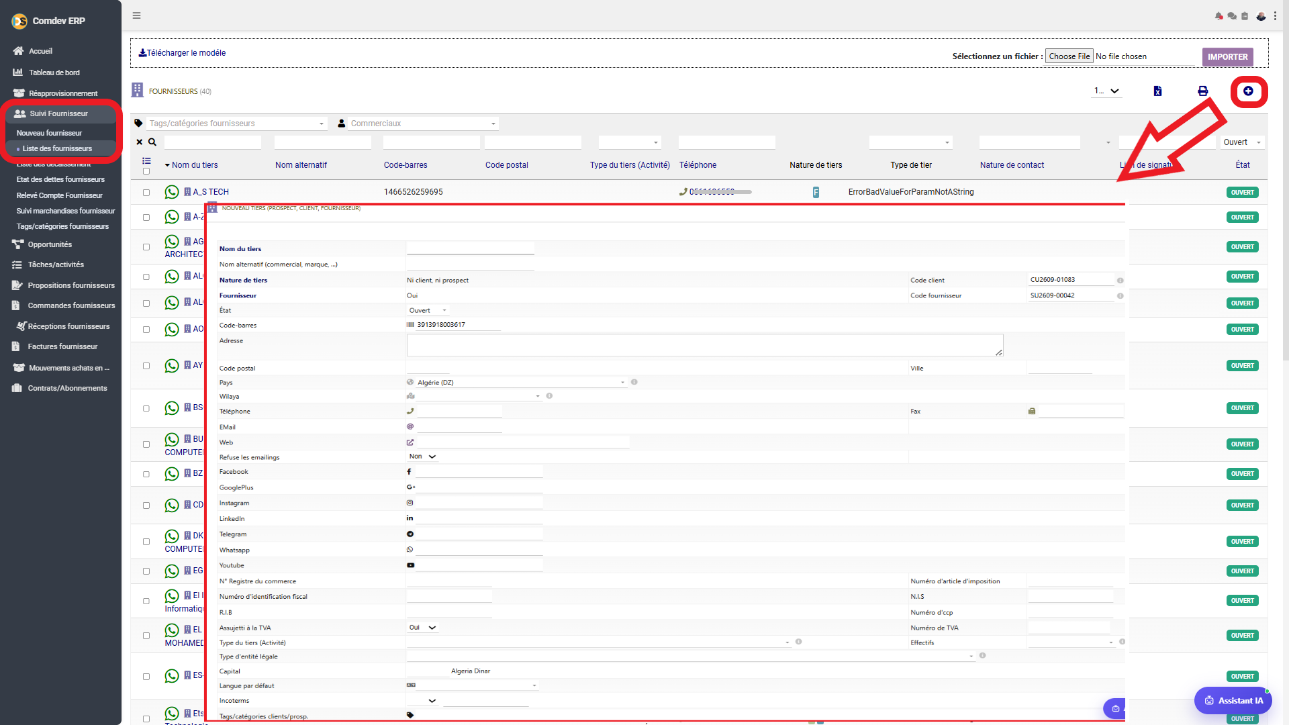Screen dimensions: 1289x725
Task: Tick the A_S TECH row checkbox
Action: pos(146,193)
